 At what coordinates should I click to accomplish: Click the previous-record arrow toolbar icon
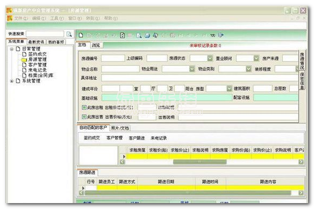tap(189, 36)
